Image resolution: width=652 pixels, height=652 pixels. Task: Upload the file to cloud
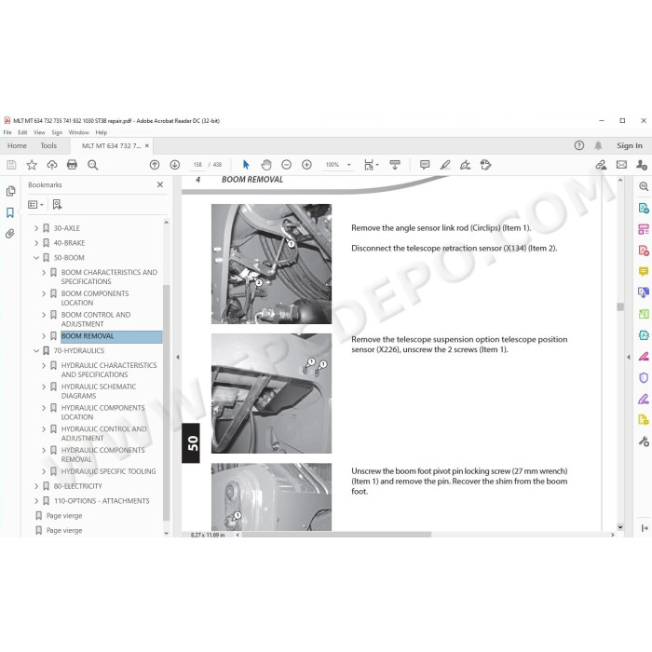(x=52, y=165)
